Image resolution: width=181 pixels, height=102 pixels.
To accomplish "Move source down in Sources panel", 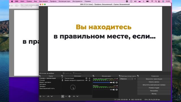I will point(77,96).
